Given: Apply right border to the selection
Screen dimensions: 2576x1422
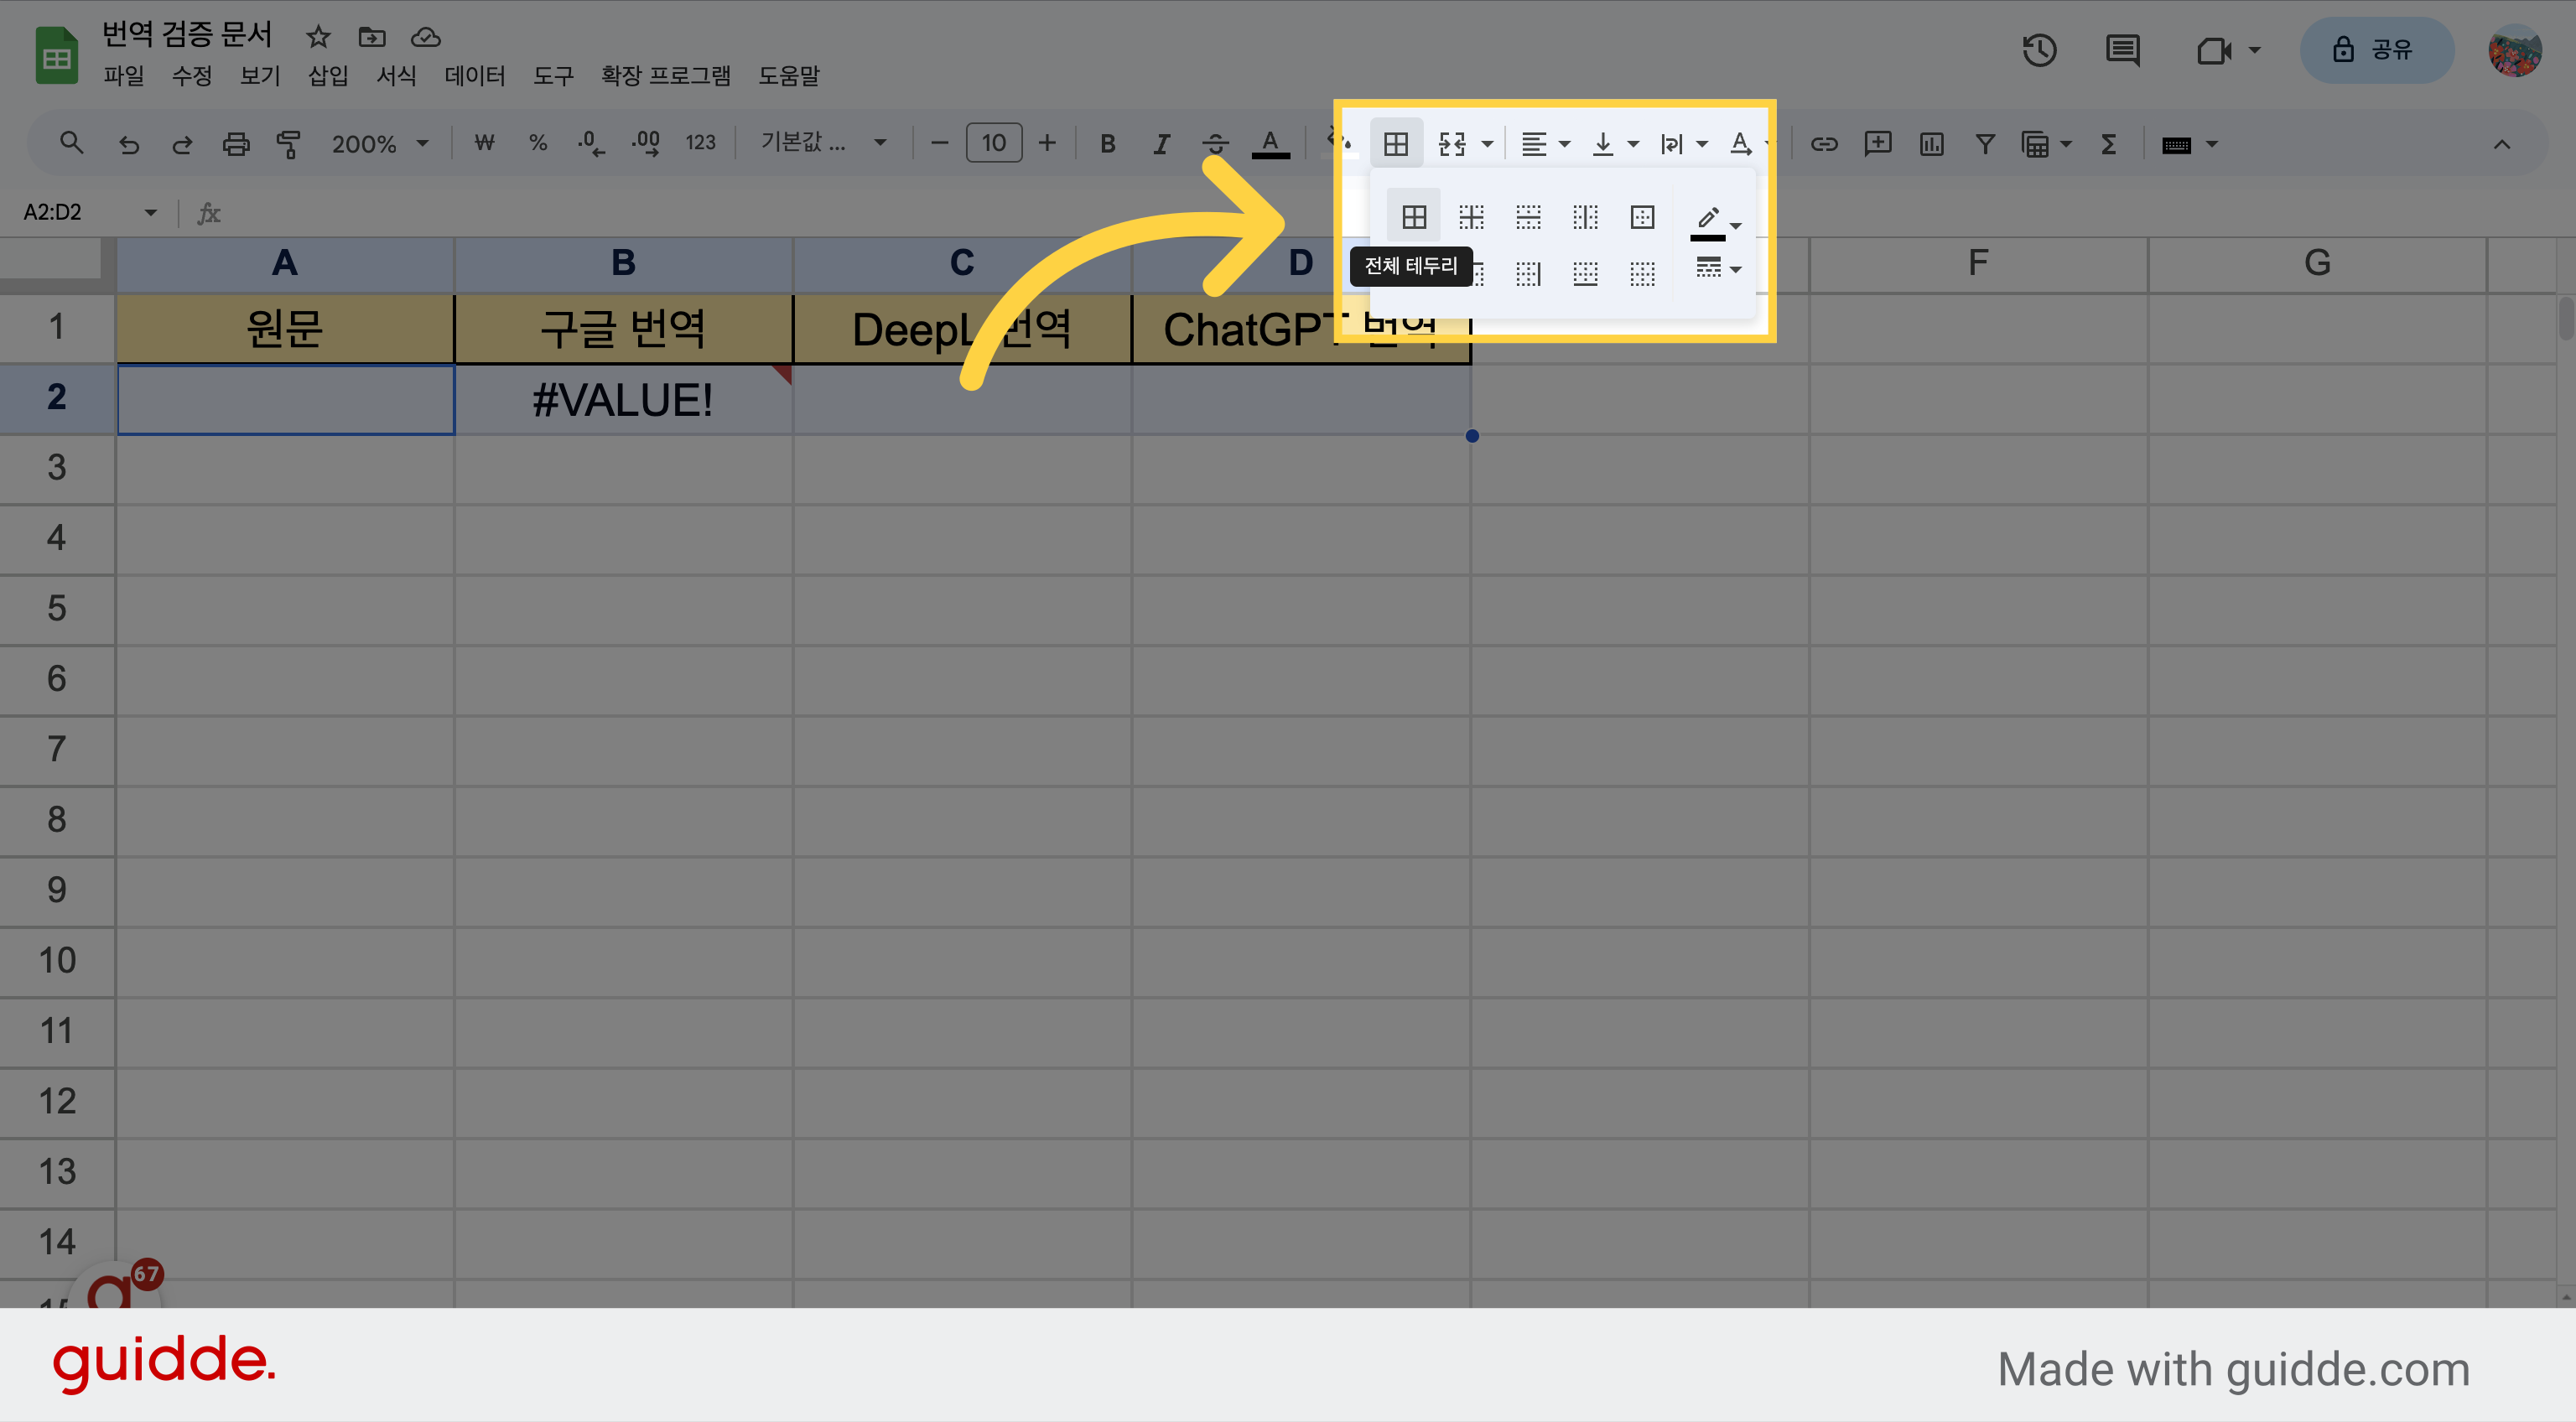Looking at the screenshot, I should (x=1528, y=273).
